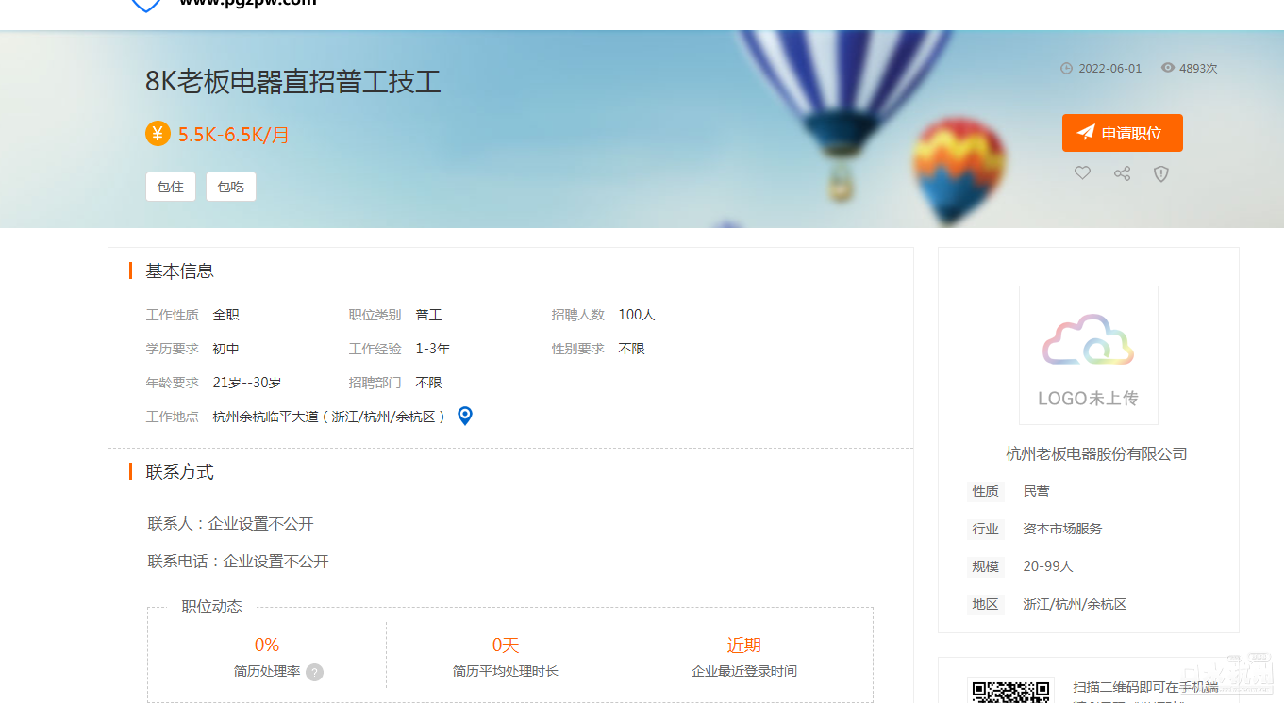Click the 联系方式 section heading
The width and height of the screenshot is (1284, 703).
[179, 472]
